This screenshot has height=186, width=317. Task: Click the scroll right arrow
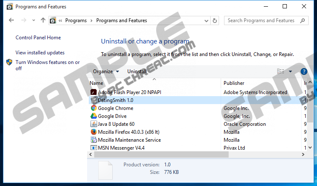point(303,155)
